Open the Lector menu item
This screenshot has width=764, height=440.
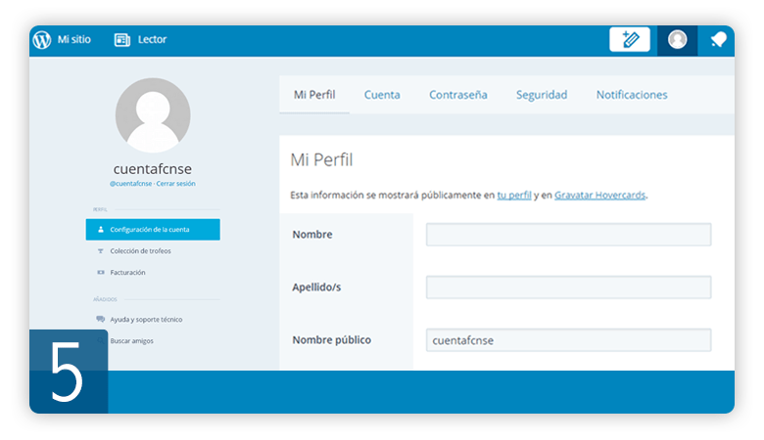pyautogui.click(x=152, y=39)
